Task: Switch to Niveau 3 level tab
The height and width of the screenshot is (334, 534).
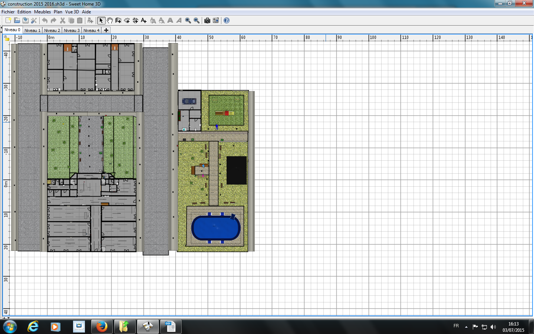Action: tap(72, 30)
